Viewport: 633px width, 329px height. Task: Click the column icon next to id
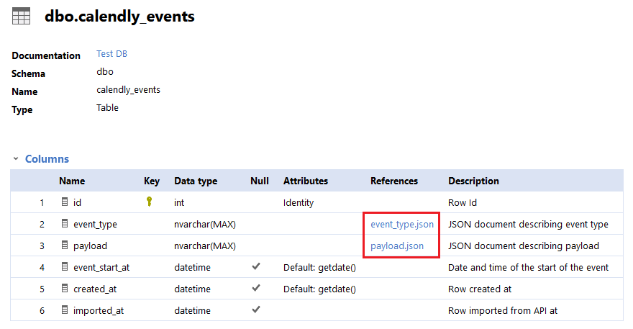pyautogui.click(x=65, y=202)
